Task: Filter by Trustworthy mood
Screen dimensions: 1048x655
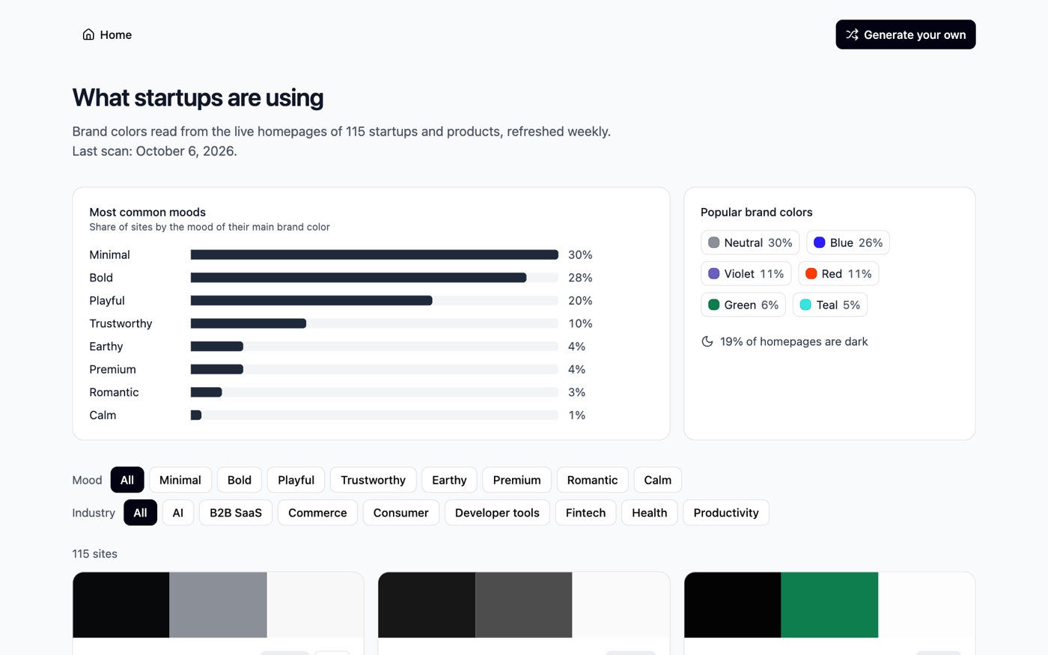Action: [x=373, y=480]
